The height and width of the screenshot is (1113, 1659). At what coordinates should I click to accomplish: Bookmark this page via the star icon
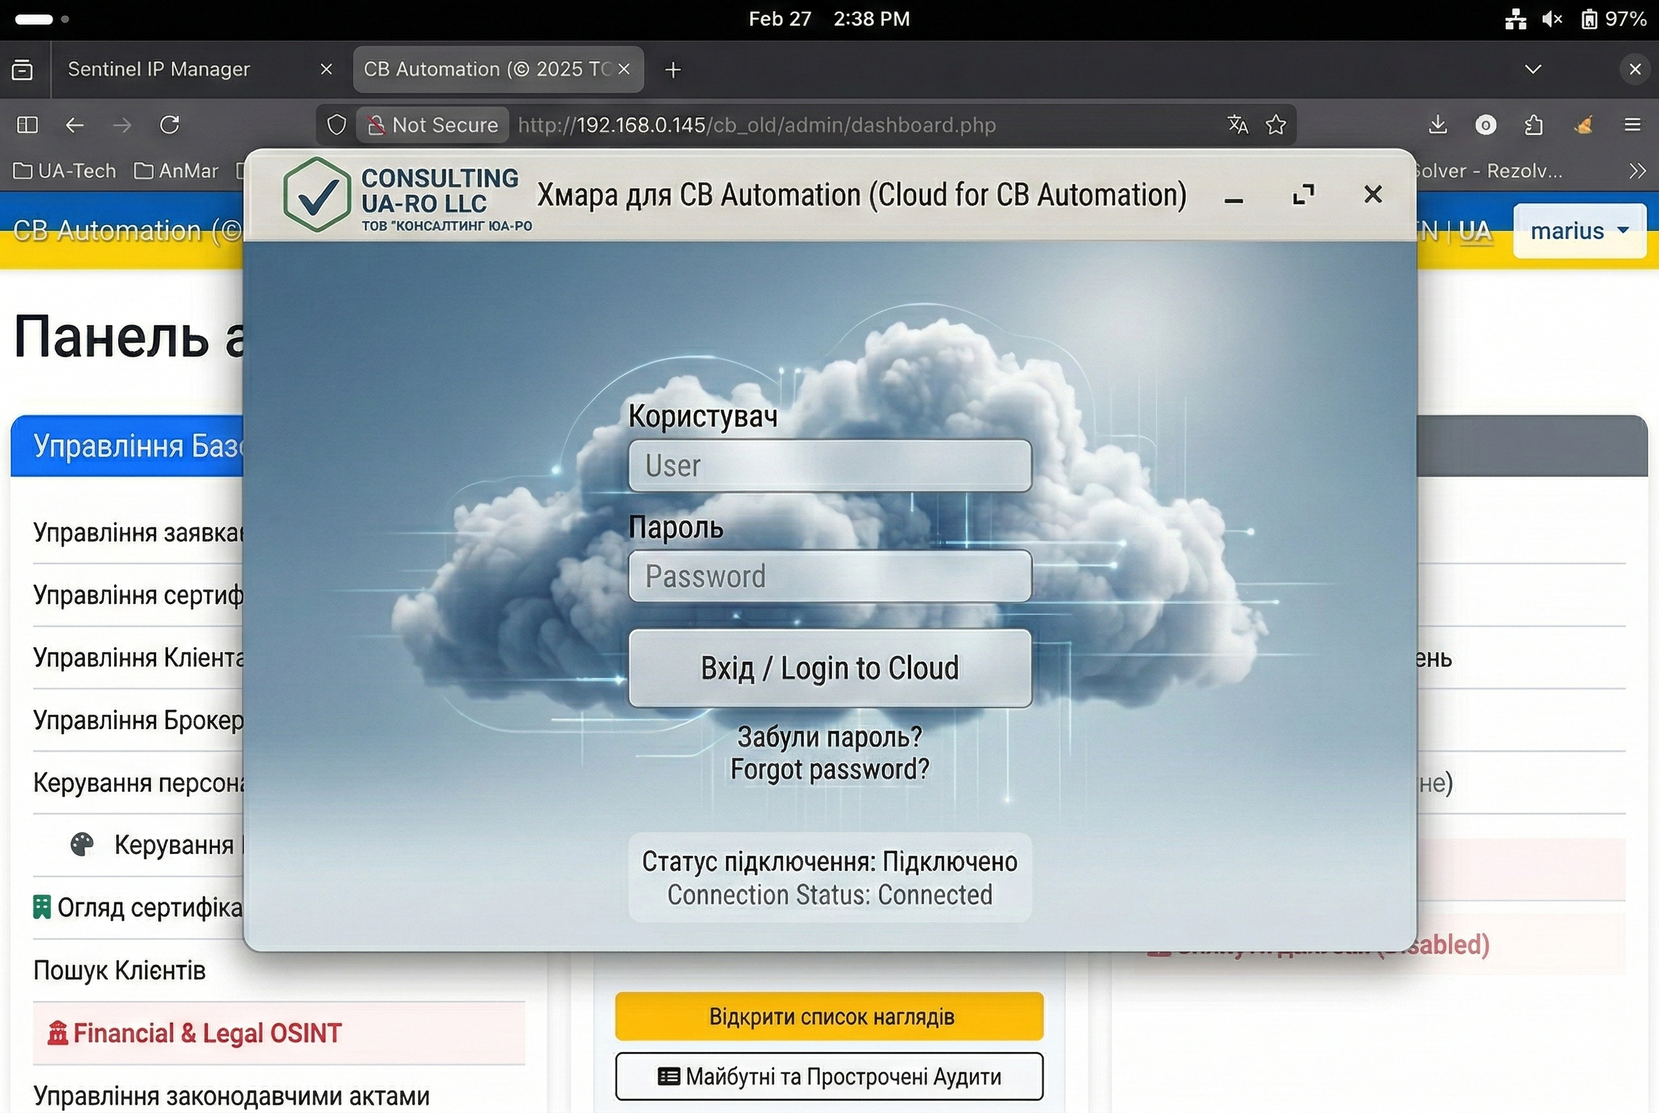[1275, 124]
